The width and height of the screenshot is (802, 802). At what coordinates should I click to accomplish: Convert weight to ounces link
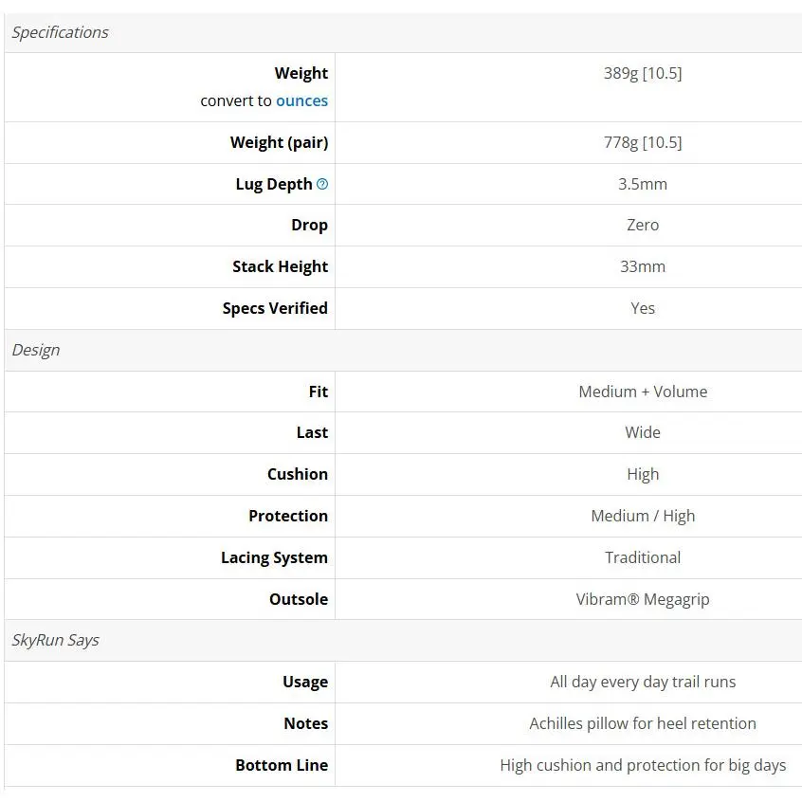pos(301,101)
